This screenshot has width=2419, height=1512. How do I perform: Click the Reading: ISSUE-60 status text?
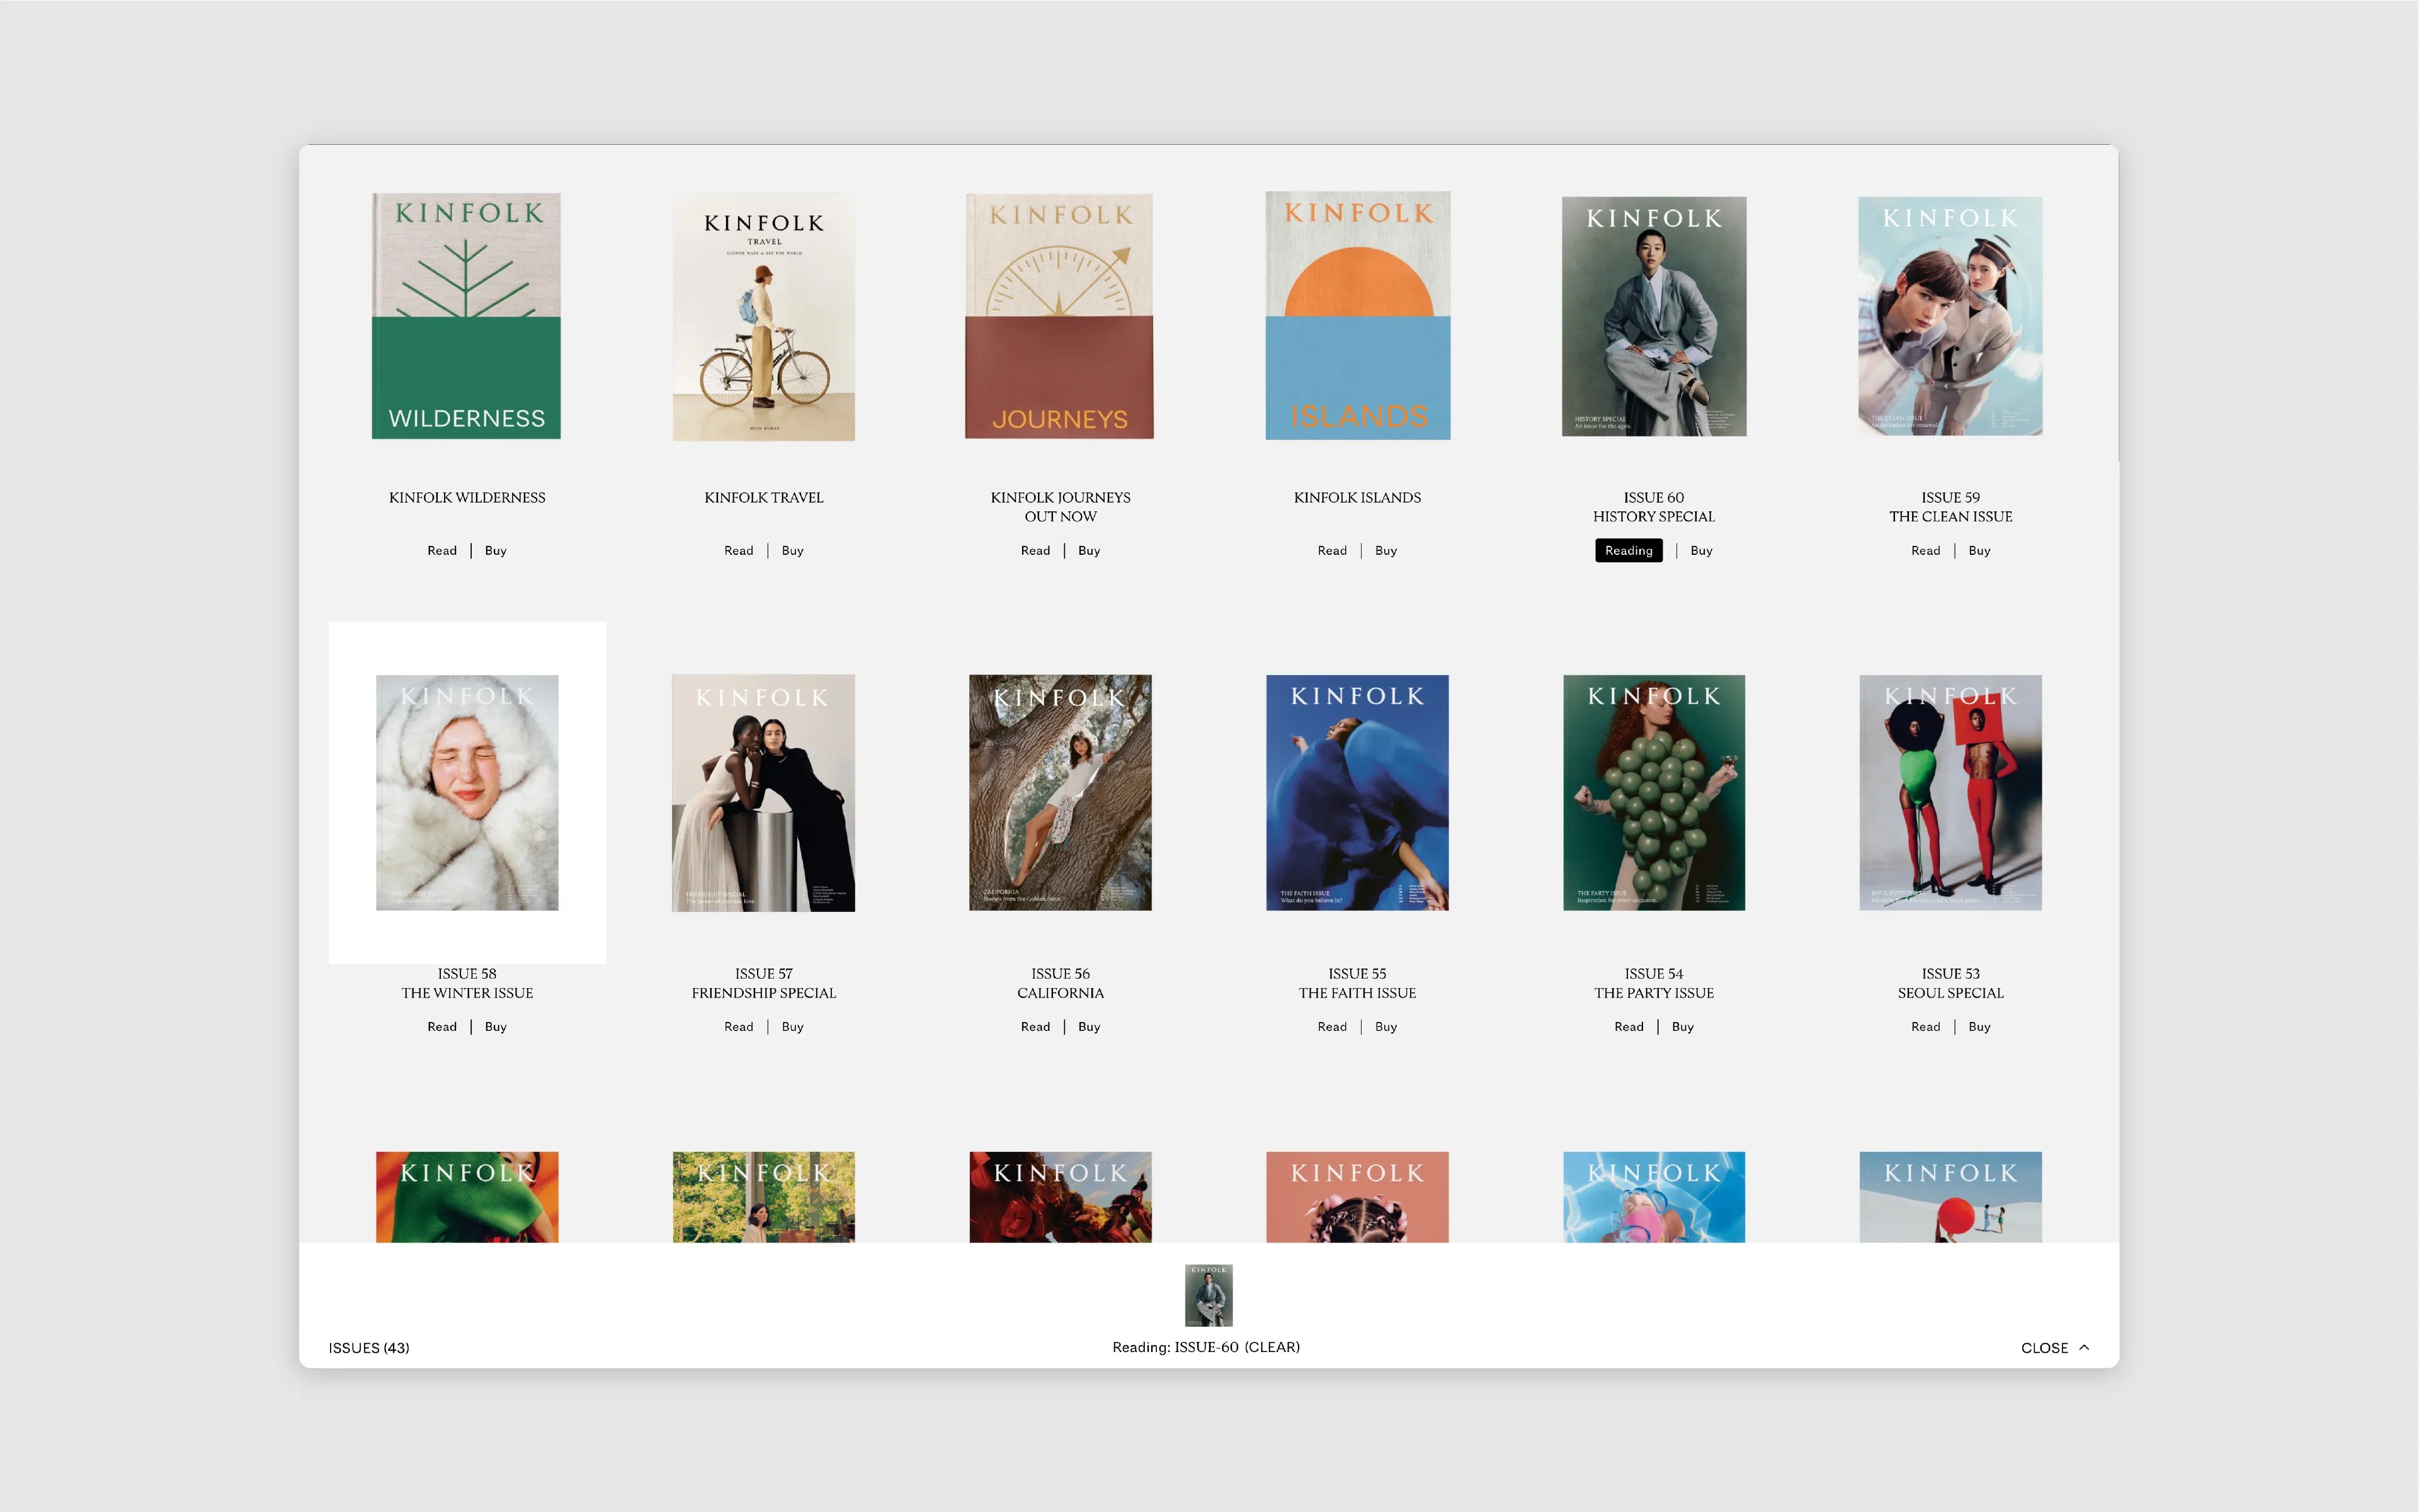[x=1175, y=1347]
